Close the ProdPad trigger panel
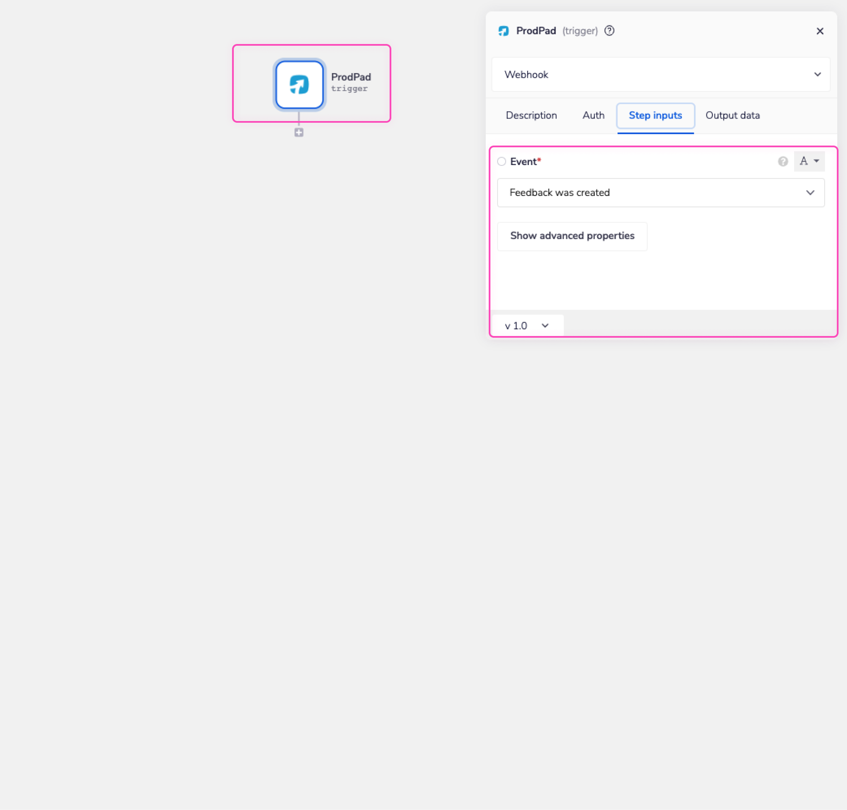The image size is (847, 810). pos(820,30)
